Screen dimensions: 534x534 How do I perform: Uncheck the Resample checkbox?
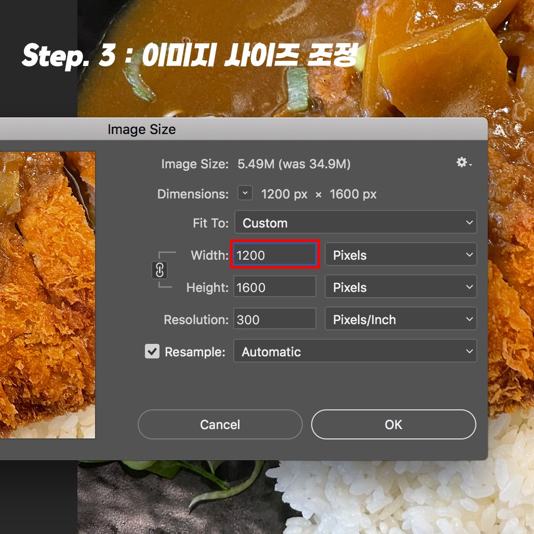(x=152, y=351)
